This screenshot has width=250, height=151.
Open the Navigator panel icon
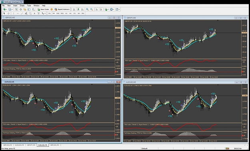[25, 10]
